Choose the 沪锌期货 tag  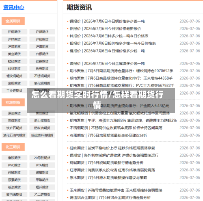click(14, 39)
